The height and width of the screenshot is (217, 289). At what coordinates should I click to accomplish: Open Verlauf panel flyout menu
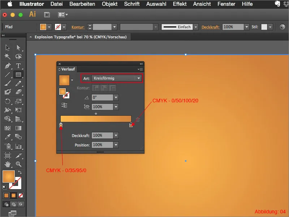click(140, 69)
